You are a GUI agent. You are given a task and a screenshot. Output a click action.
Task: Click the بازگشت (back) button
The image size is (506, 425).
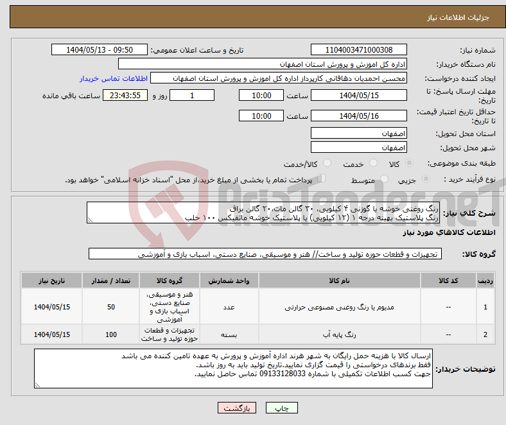click(237, 408)
